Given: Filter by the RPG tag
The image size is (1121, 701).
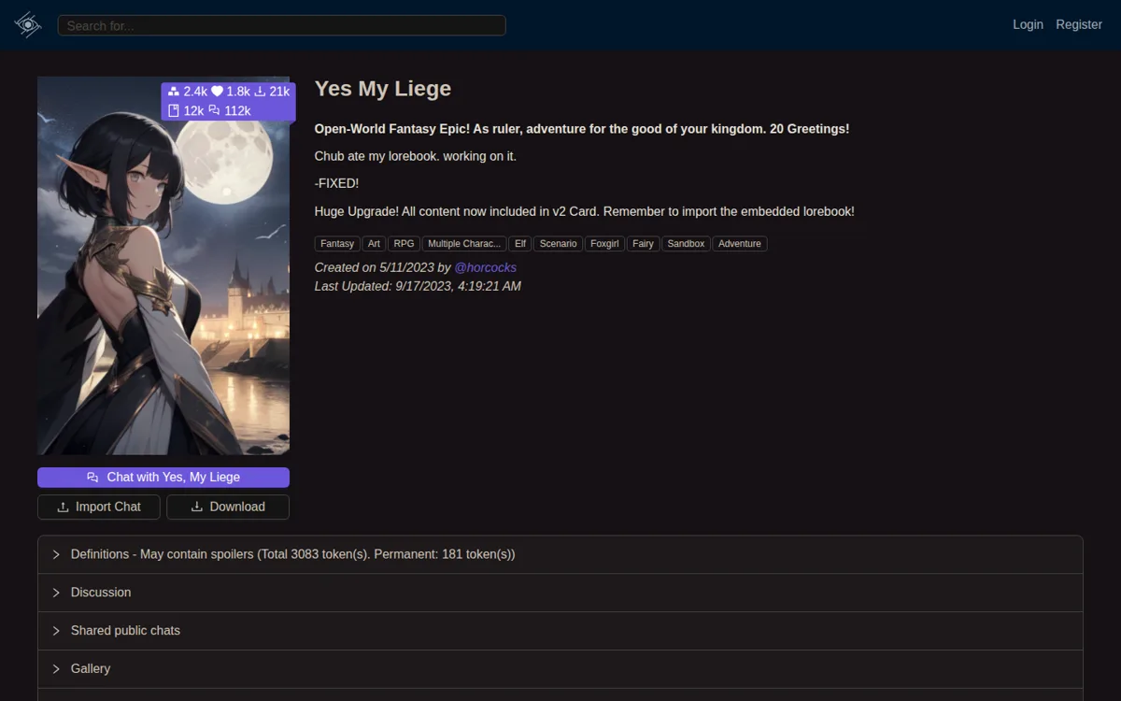Looking at the screenshot, I should pyautogui.click(x=404, y=244).
